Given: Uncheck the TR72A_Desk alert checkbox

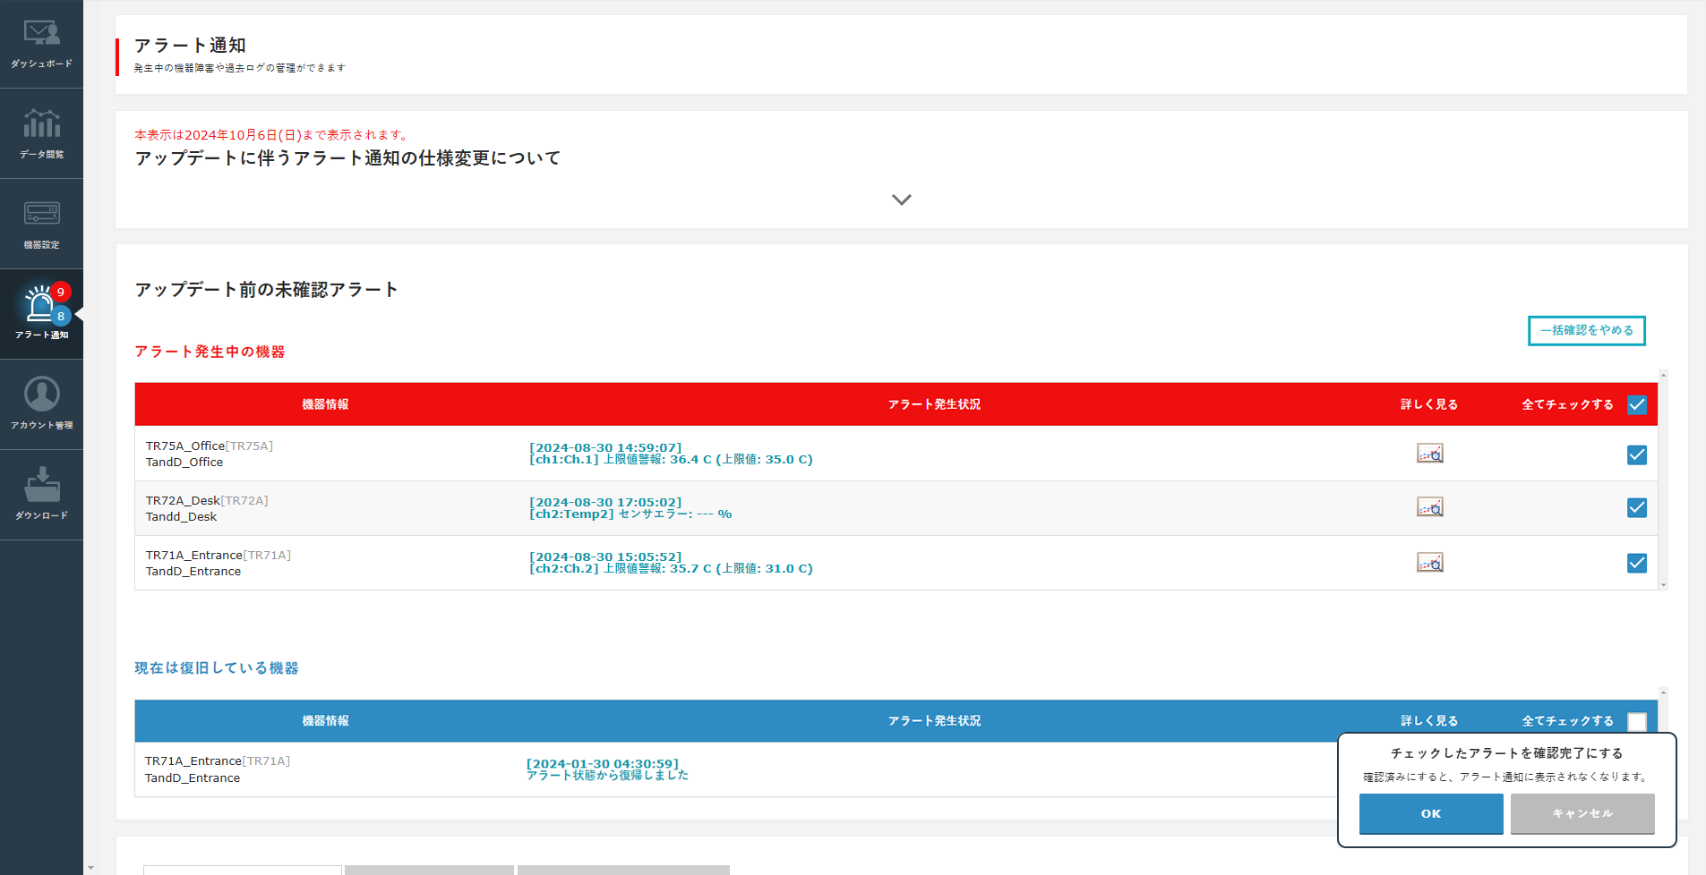Looking at the screenshot, I should pyautogui.click(x=1637, y=507).
